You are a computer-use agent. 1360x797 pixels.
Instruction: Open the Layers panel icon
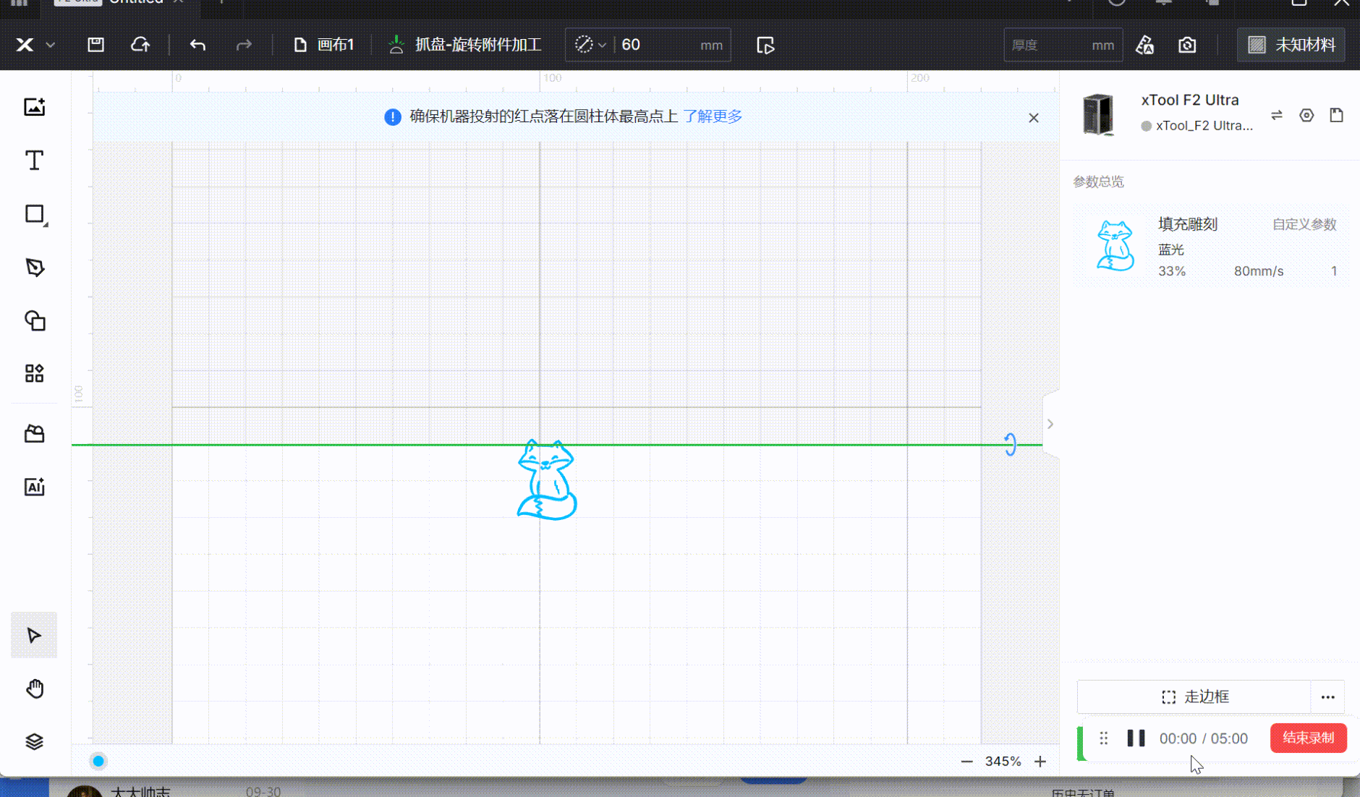(34, 741)
